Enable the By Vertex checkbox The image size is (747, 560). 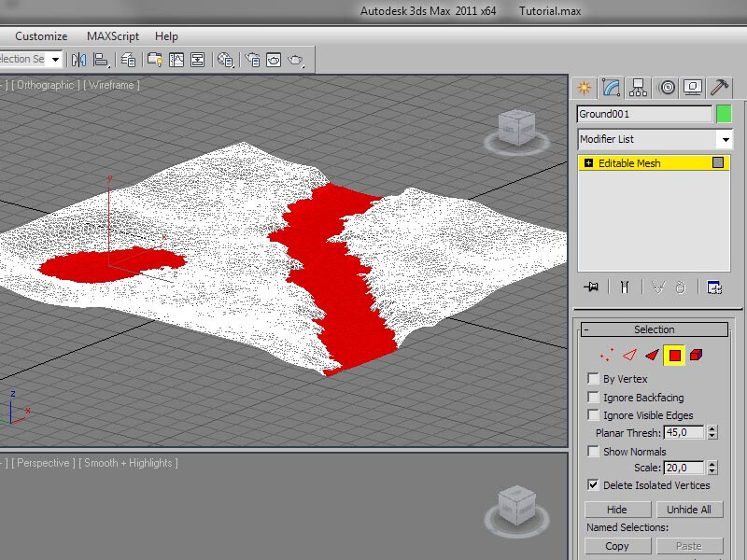pos(593,379)
